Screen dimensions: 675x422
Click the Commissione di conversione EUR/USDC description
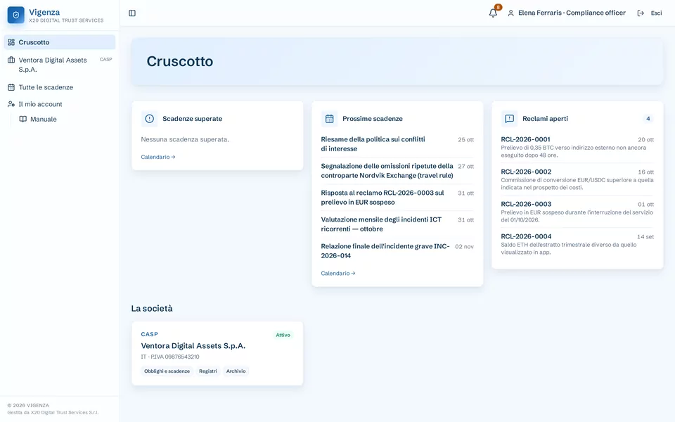coord(577,184)
